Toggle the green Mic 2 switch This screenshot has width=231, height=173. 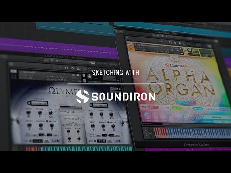(177, 108)
